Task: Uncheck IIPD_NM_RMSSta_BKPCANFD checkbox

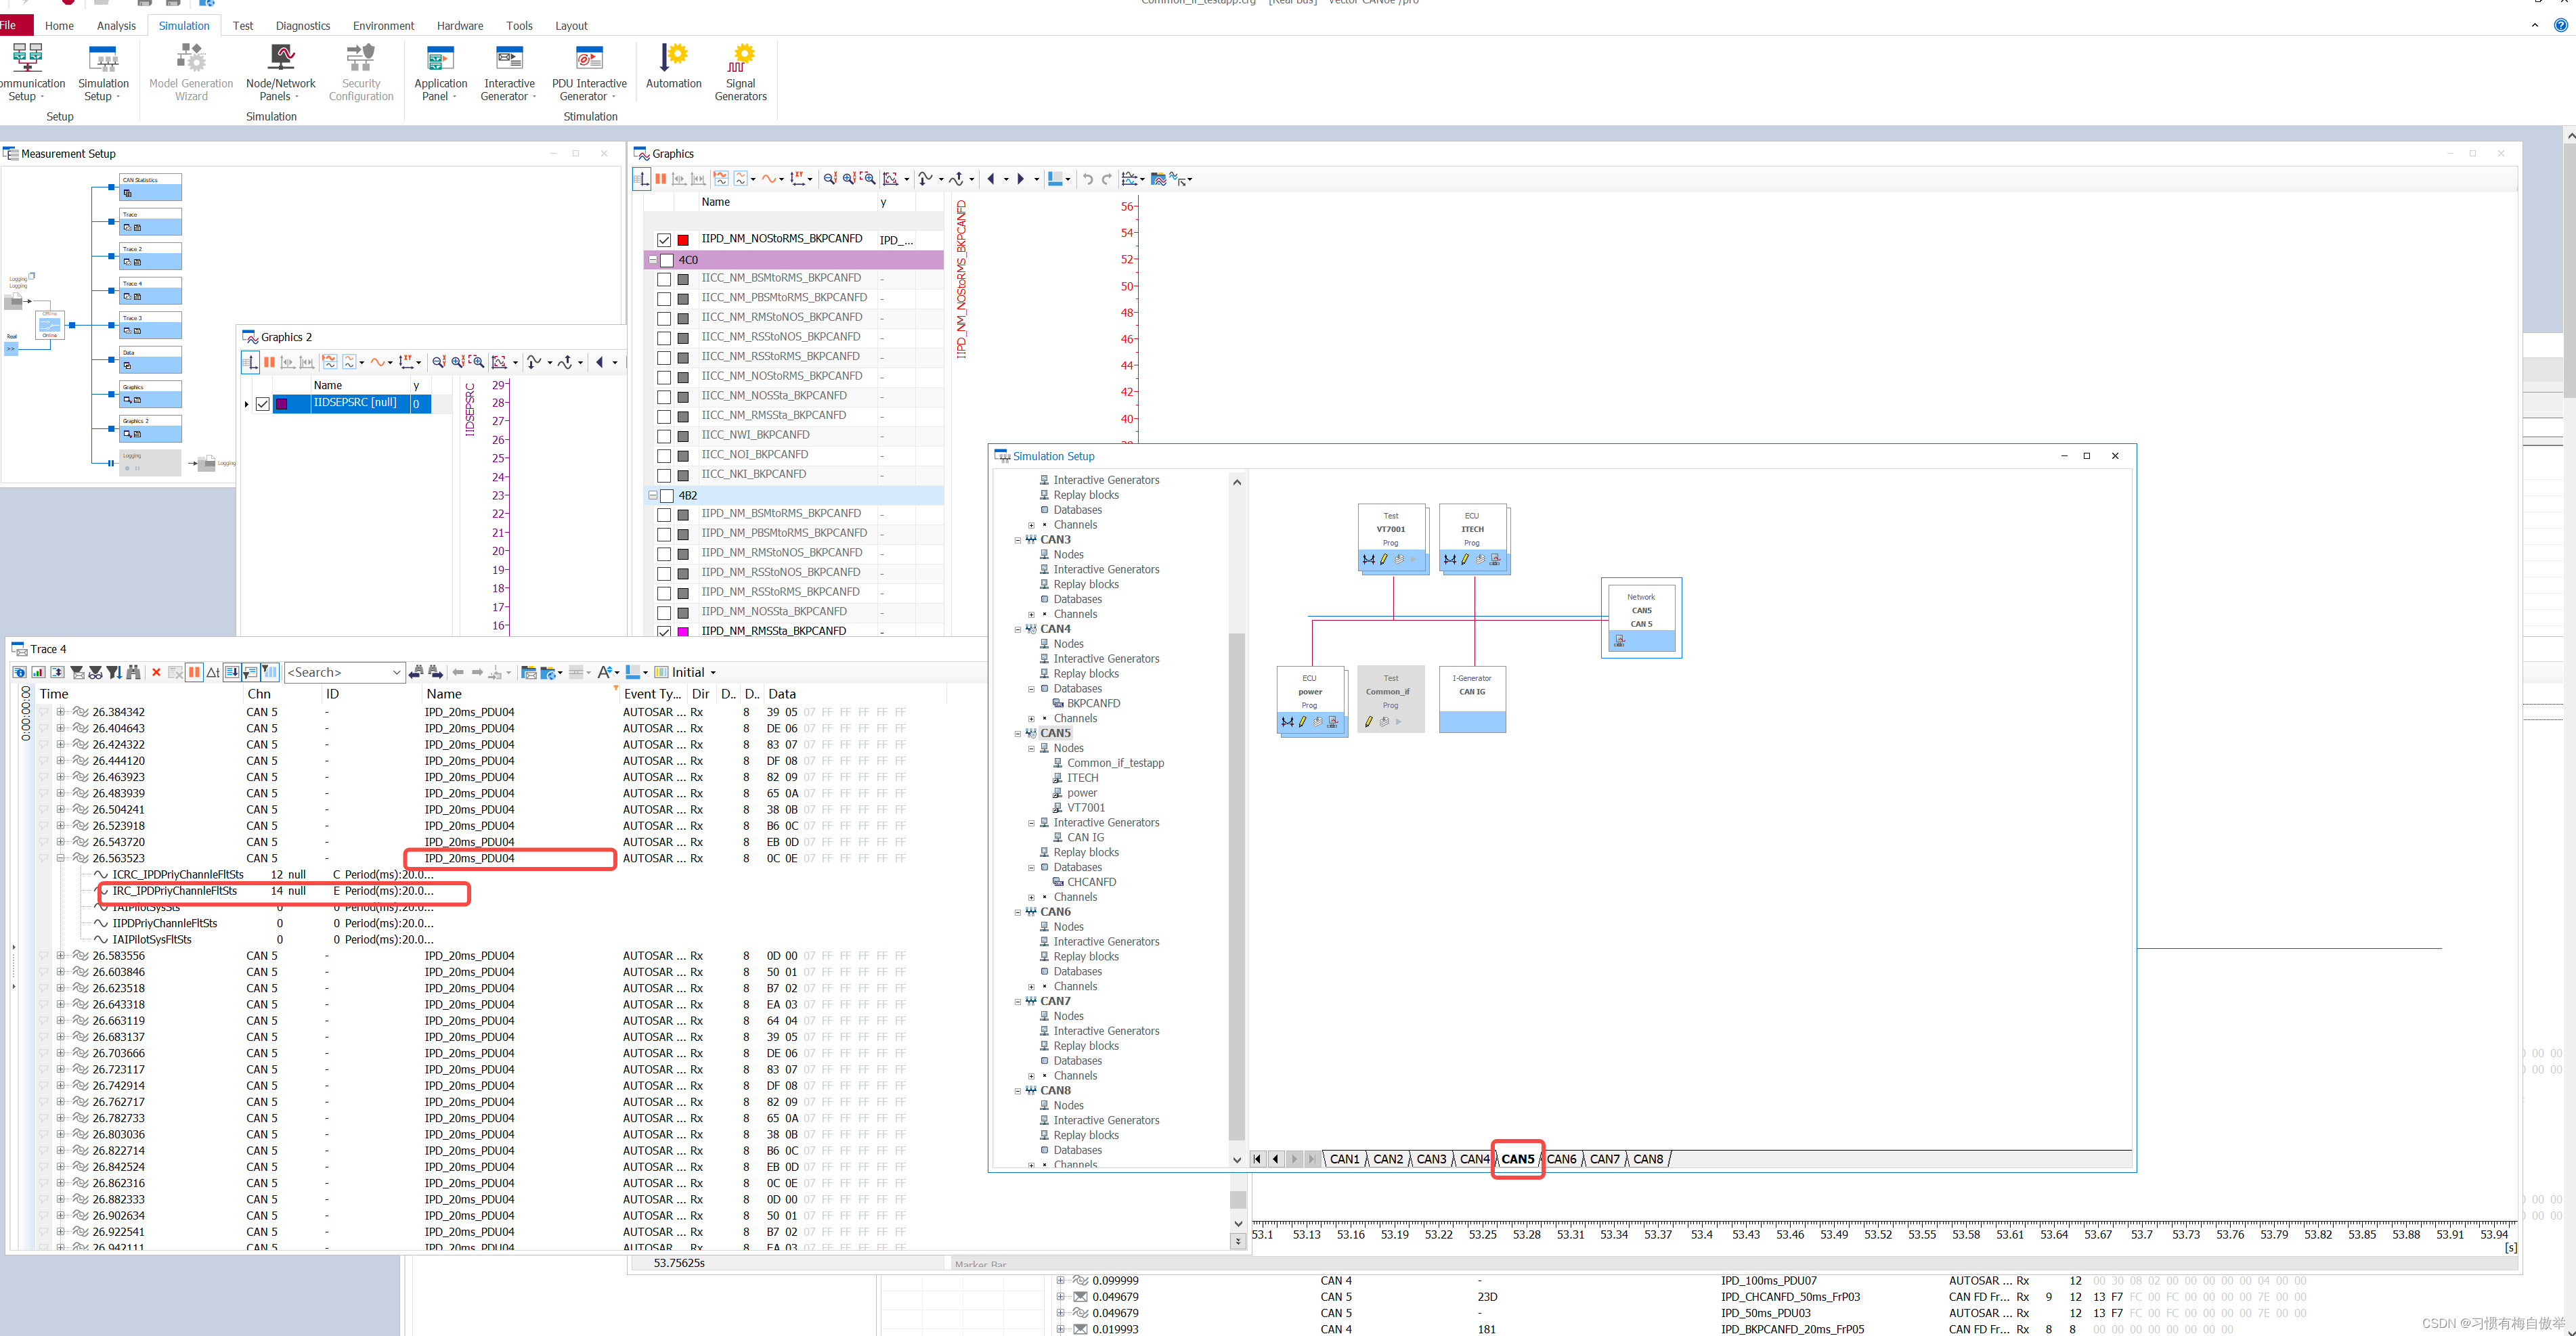Action: click(x=664, y=632)
